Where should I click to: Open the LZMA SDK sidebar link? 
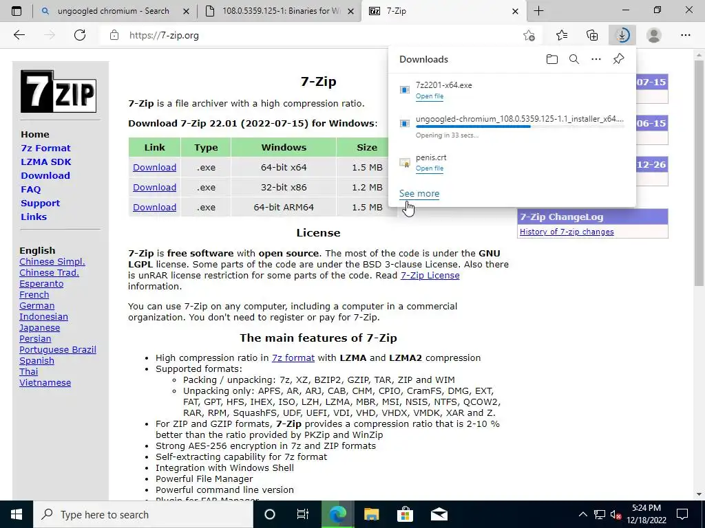click(x=46, y=162)
